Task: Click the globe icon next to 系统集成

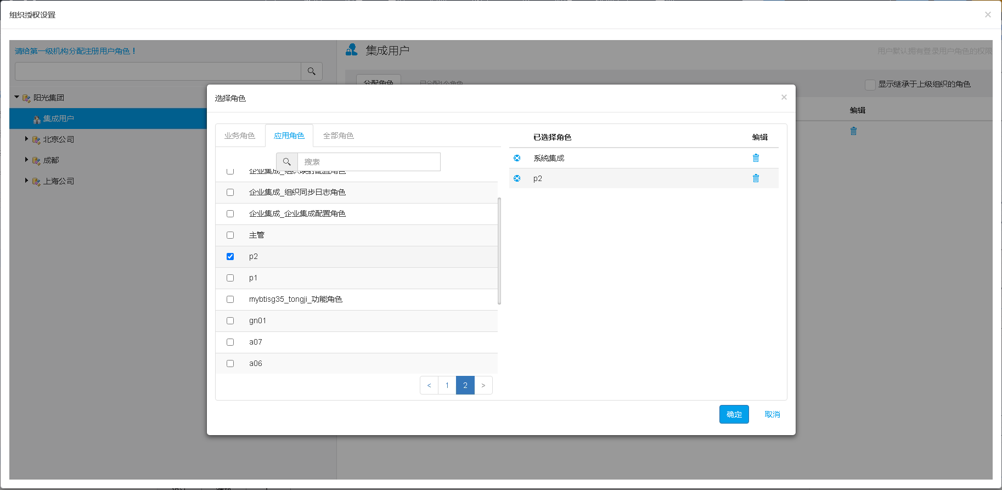Action: pos(517,158)
